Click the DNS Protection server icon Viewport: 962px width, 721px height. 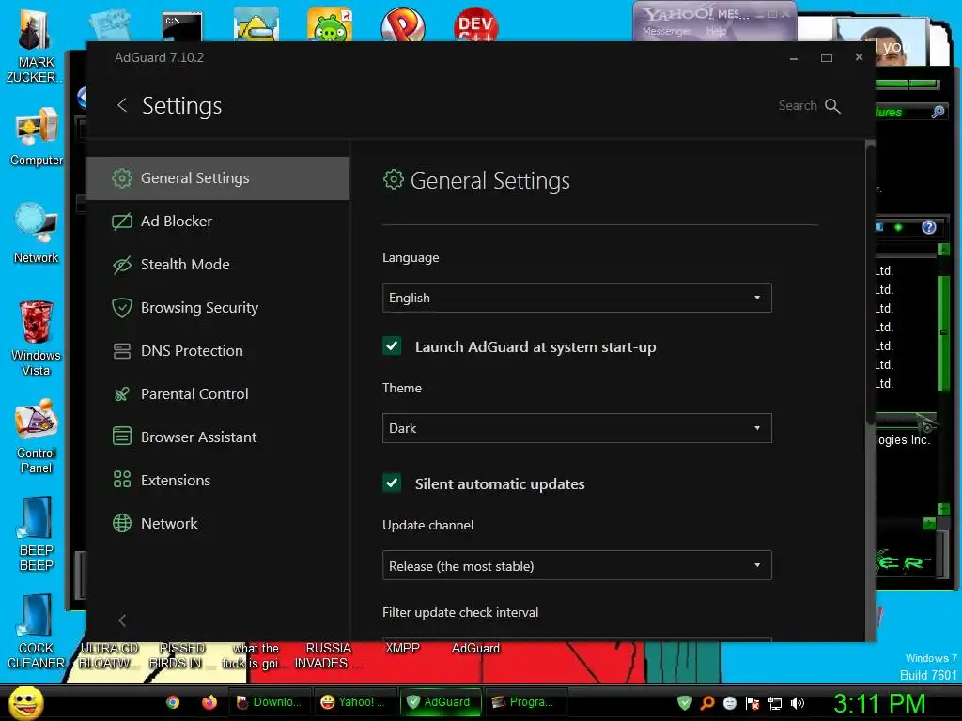pyautogui.click(x=122, y=351)
